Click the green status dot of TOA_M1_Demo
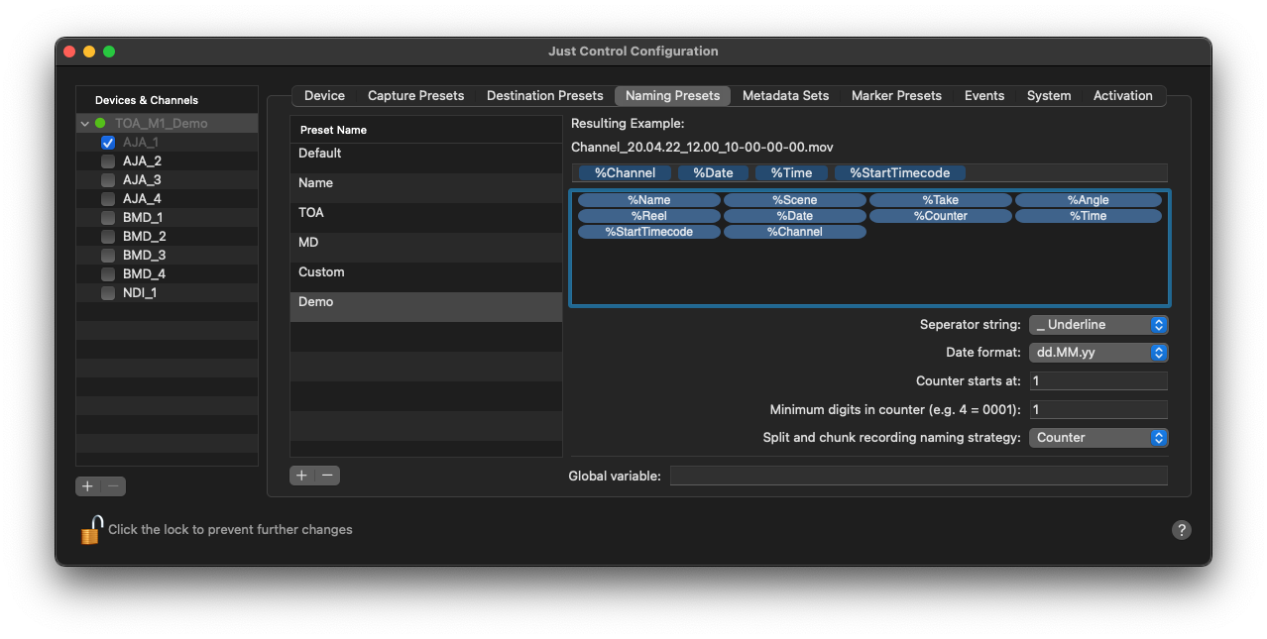 point(100,124)
